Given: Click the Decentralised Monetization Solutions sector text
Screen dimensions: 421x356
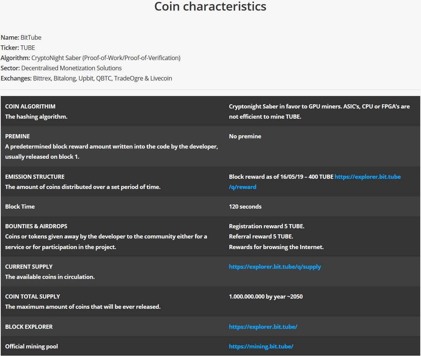Looking at the screenshot, I should [x=71, y=68].
